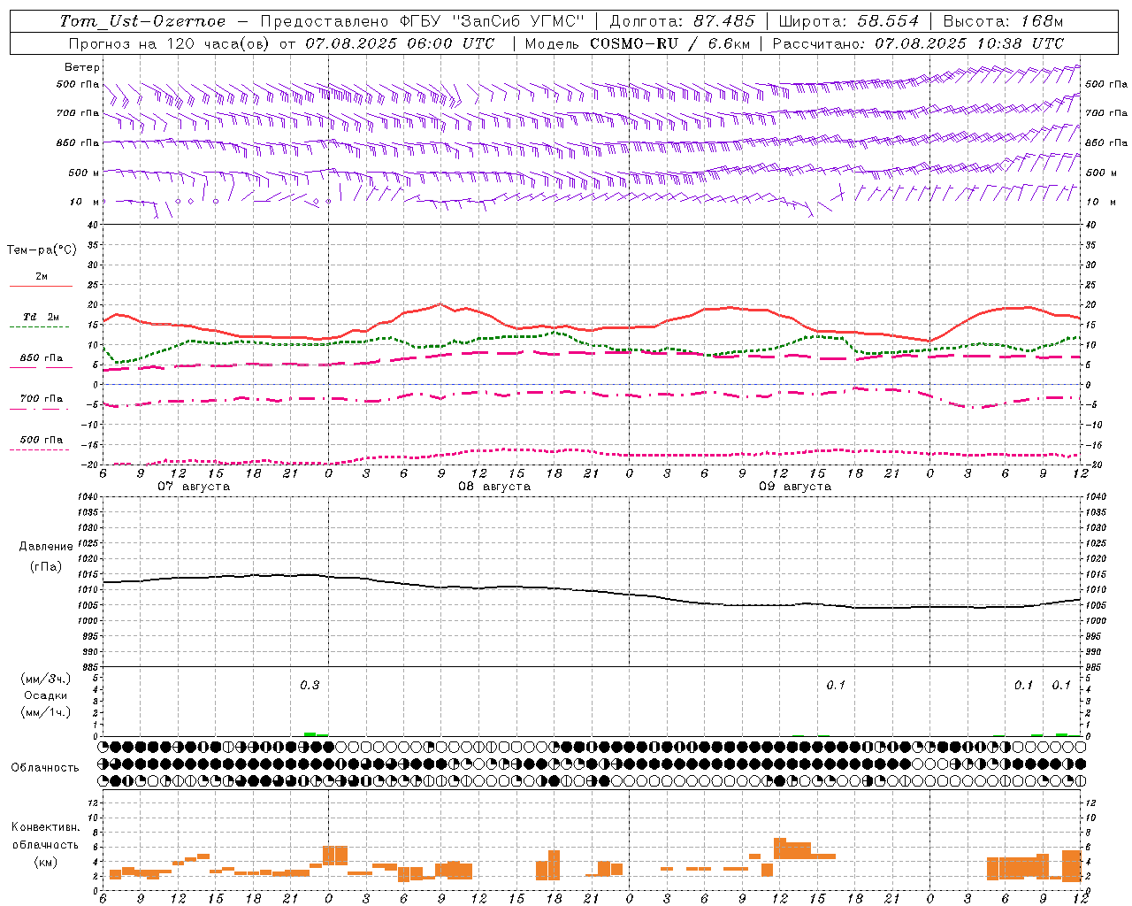Click the Конвективн. облачность label
Image resolution: width=1132 pixels, height=906 pixels.
coord(45,836)
